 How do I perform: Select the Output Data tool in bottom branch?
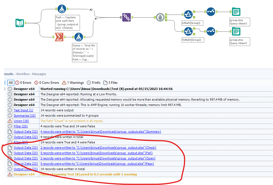[236, 31]
